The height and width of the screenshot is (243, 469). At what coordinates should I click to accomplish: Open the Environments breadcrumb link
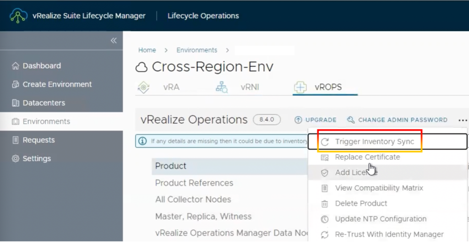[196, 50]
